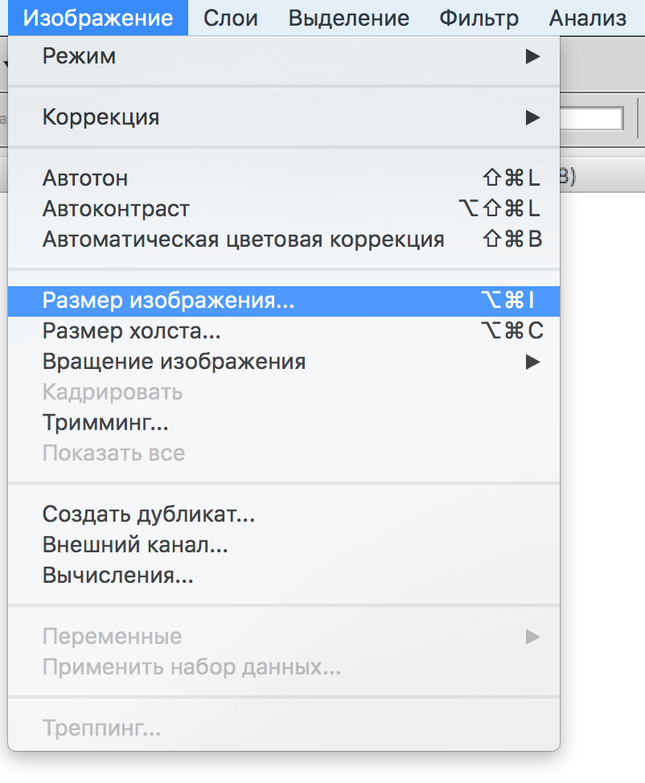Choose Автоконтраст menu item
The width and height of the screenshot is (645, 783).
coord(284,209)
